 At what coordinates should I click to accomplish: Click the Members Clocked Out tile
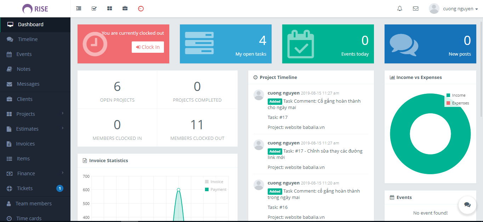[x=197, y=129]
